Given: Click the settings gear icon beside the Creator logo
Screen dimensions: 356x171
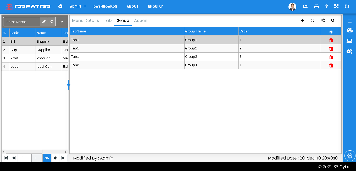Looking at the screenshot, I should [60, 6].
